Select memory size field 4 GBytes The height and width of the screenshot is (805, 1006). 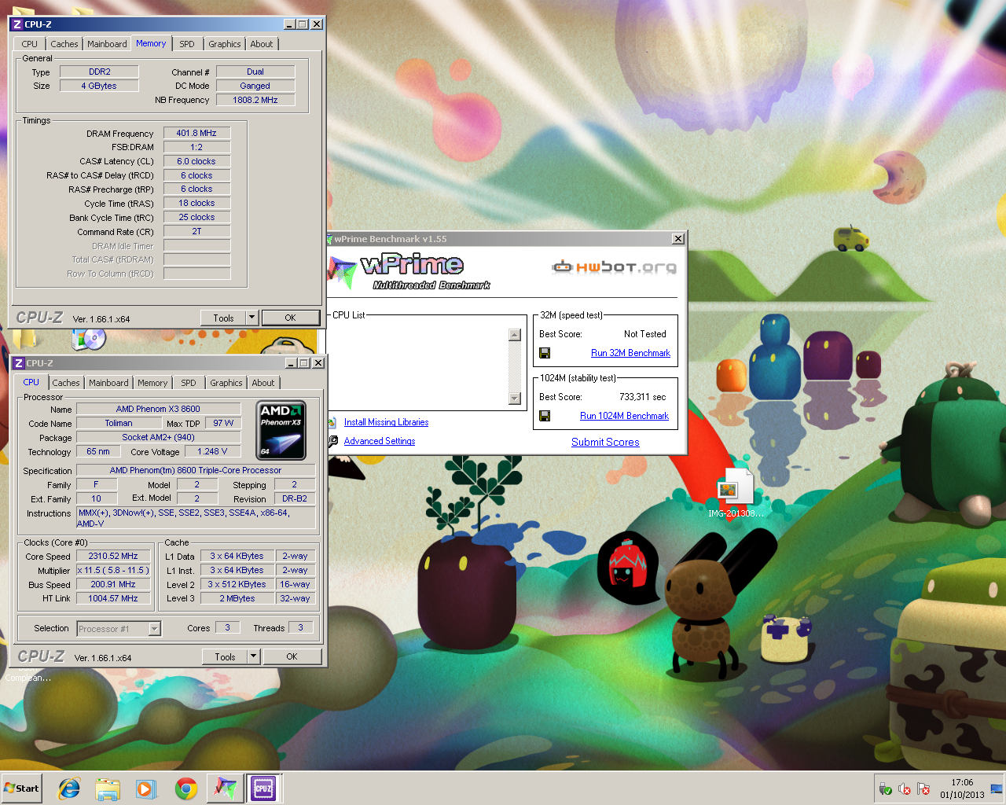(99, 86)
